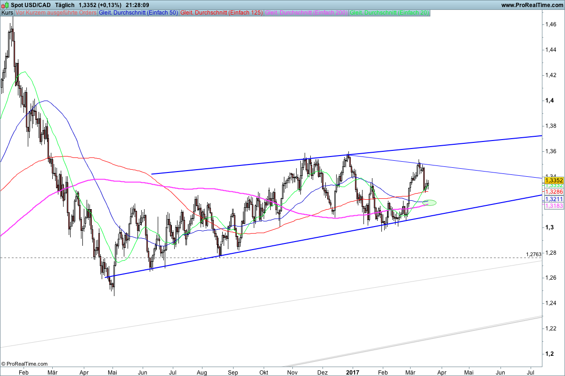Click the red 1,3286 average price tag
The width and height of the screenshot is (565, 376).
pos(554,192)
